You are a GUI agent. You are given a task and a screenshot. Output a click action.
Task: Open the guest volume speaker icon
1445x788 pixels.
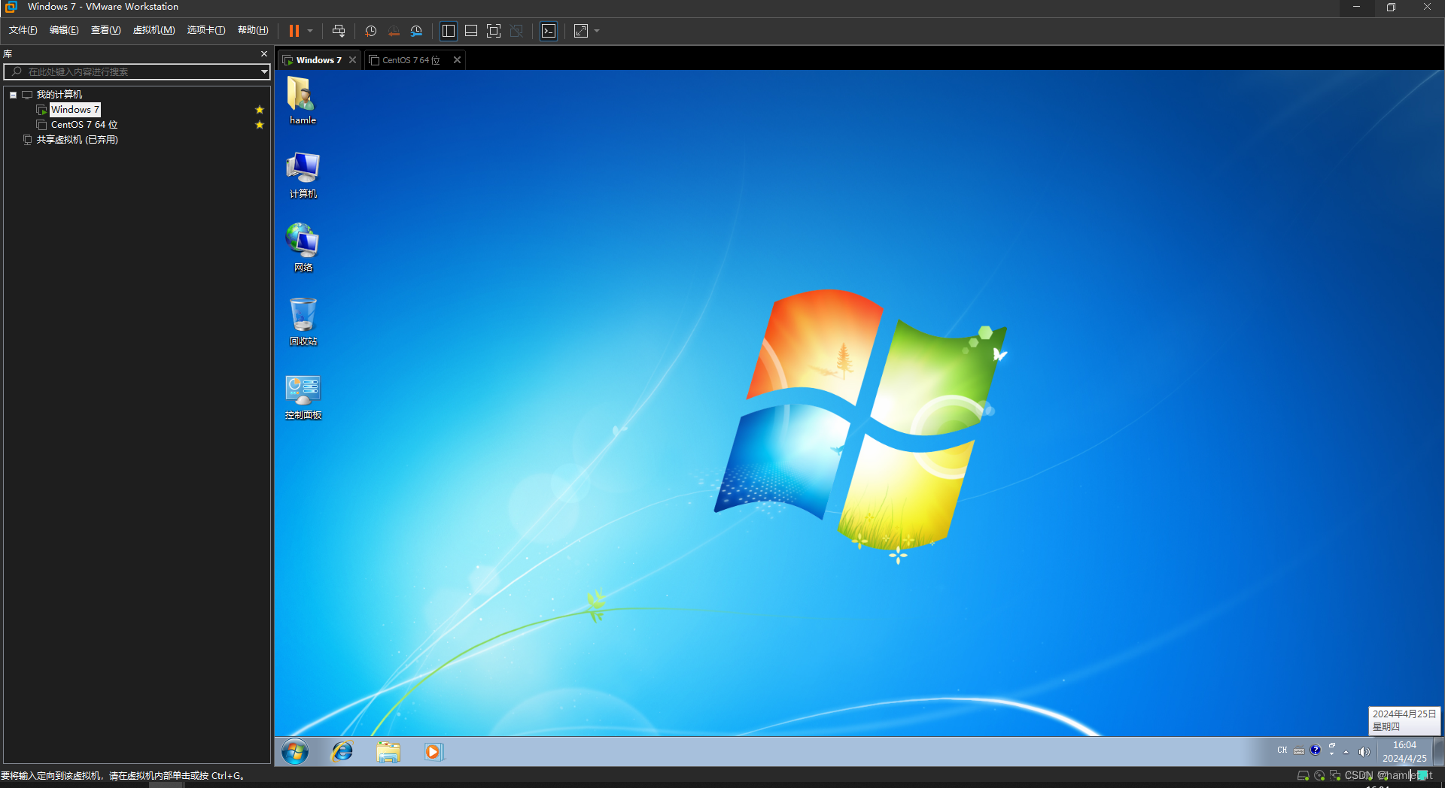[x=1364, y=751]
